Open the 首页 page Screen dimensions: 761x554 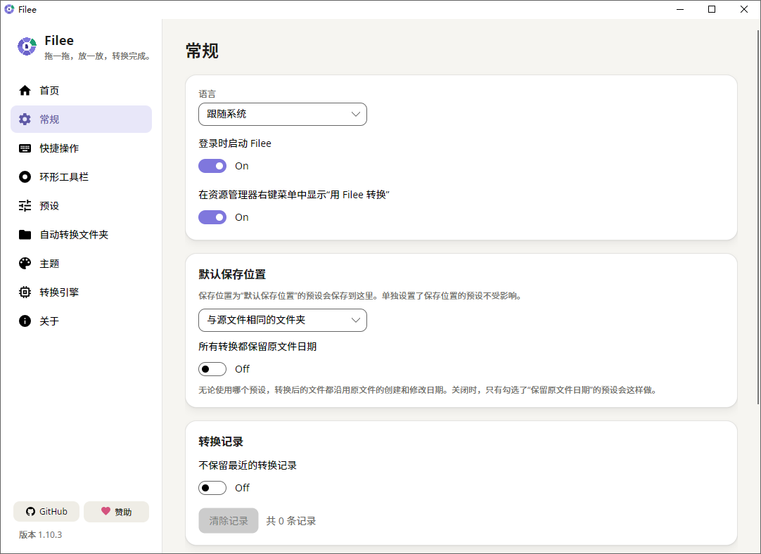[81, 90]
